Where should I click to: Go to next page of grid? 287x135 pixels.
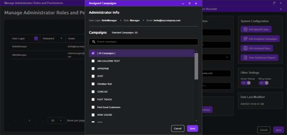coord(36,121)
